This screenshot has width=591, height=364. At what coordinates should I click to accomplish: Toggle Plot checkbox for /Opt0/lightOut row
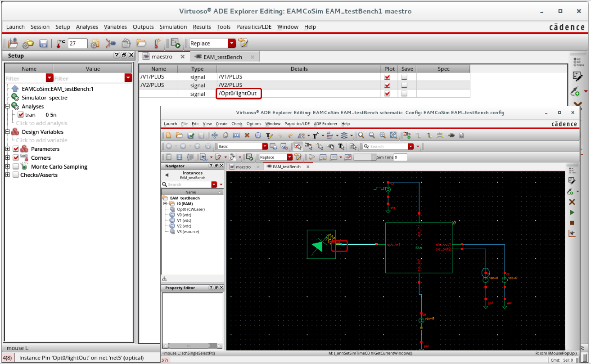(x=387, y=94)
